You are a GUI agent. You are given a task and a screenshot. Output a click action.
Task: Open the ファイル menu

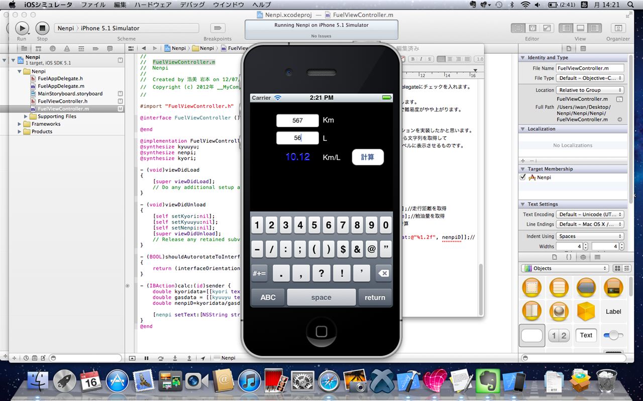(93, 5)
